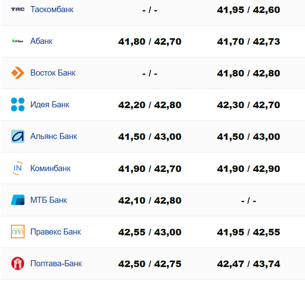The width and height of the screenshot is (305, 287).
Task: Click the Идея Банк four-dots logo
Action: pos(18,104)
